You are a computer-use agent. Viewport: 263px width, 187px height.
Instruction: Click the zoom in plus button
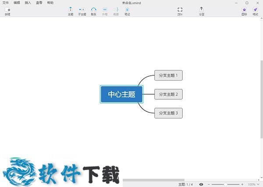pos(242,184)
